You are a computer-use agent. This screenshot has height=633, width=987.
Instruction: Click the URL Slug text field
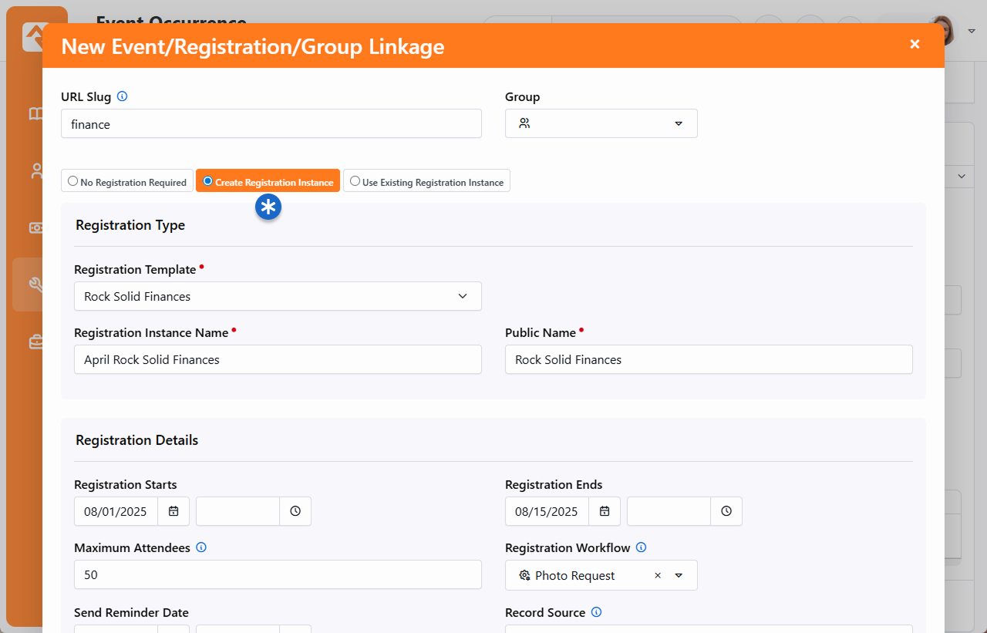[271, 123]
